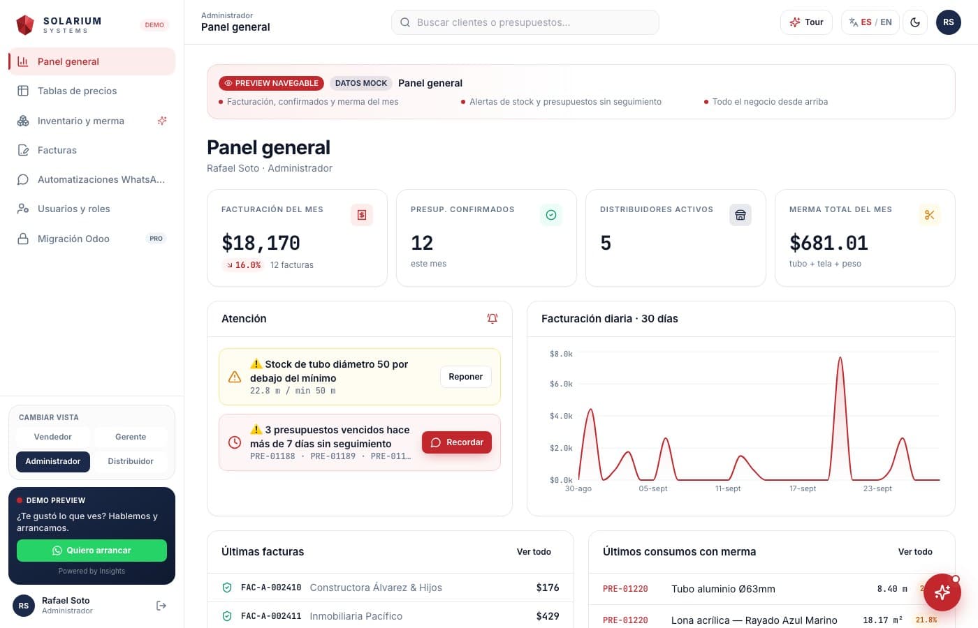Open invoice FAC-A-002410
Image resolution: width=978 pixels, height=628 pixels.
pyautogui.click(x=271, y=588)
